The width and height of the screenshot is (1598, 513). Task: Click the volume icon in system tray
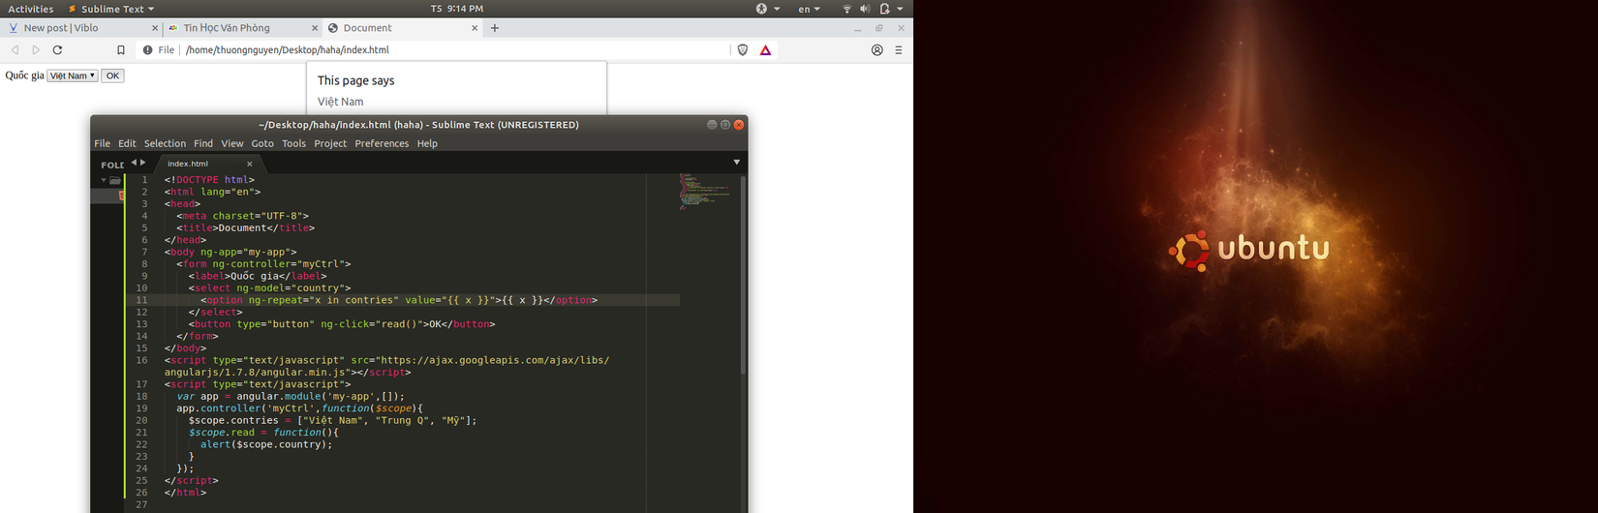point(865,9)
